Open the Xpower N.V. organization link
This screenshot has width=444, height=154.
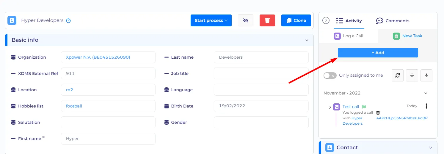click(98, 57)
